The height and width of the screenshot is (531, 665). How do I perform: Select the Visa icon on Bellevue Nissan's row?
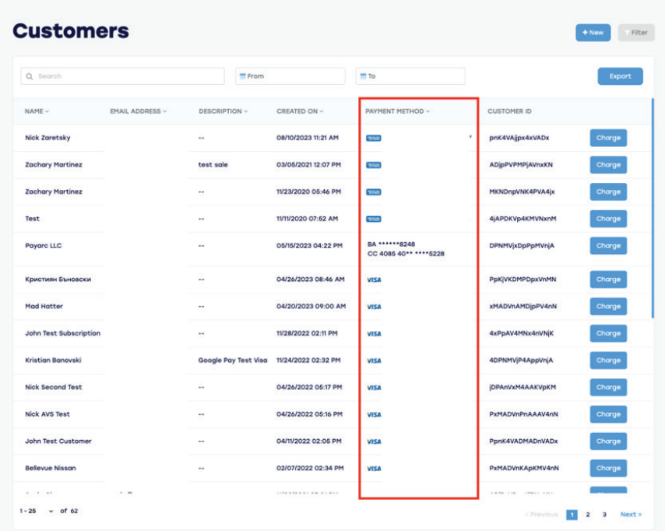coord(375,468)
